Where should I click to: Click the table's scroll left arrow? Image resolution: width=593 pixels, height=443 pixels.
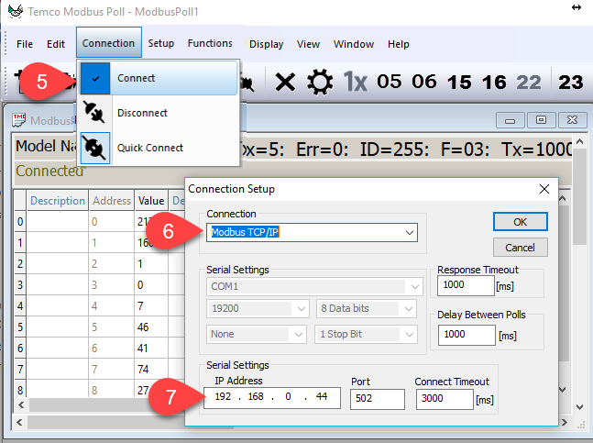coord(21,404)
